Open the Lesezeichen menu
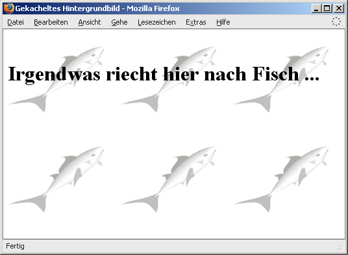The height and width of the screenshot is (255, 348). (x=156, y=22)
